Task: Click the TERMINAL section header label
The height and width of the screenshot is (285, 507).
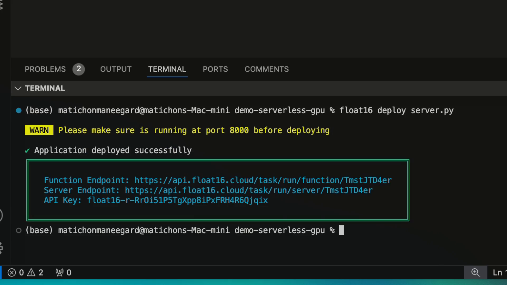Action: pyautogui.click(x=45, y=88)
